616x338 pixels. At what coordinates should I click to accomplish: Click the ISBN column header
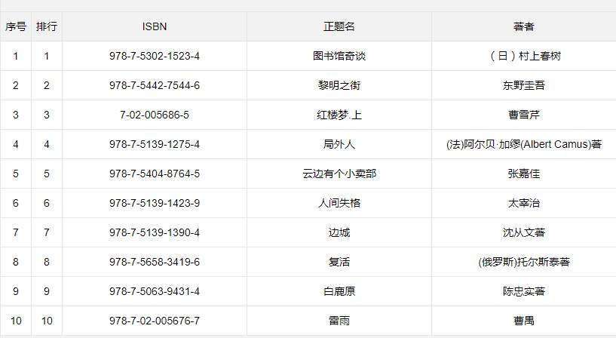click(x=155, y=26)
